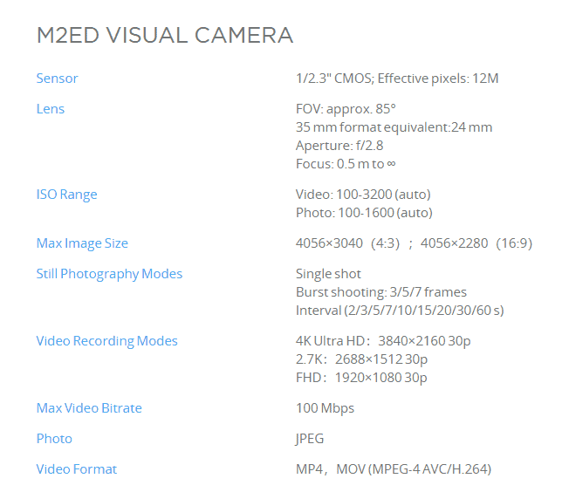
Task: Select the Video 100-3200 (auto) value
Action: tap(363, 195)
